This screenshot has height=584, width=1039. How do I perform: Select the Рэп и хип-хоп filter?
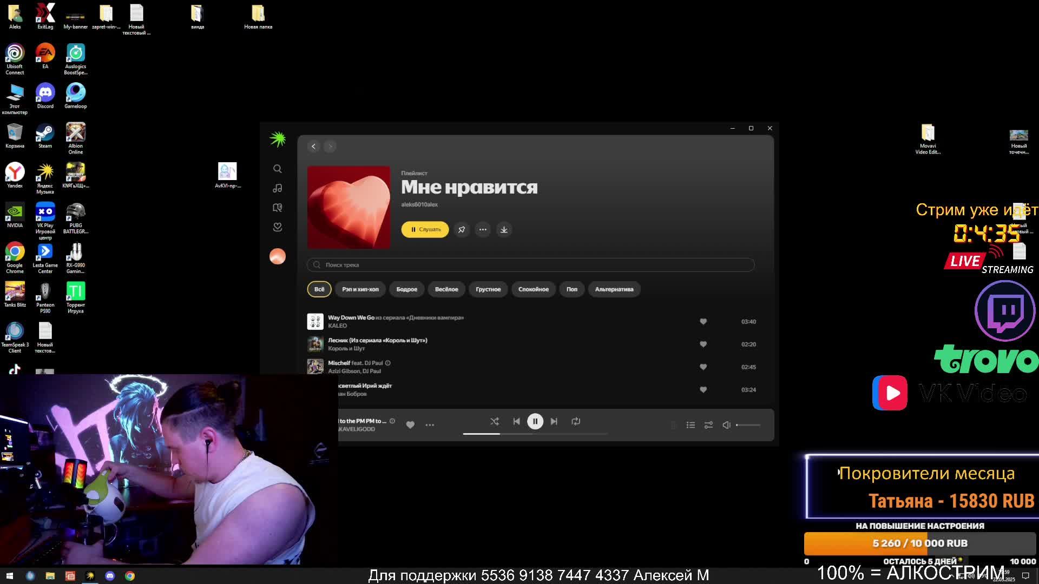(x=360, y=289)
